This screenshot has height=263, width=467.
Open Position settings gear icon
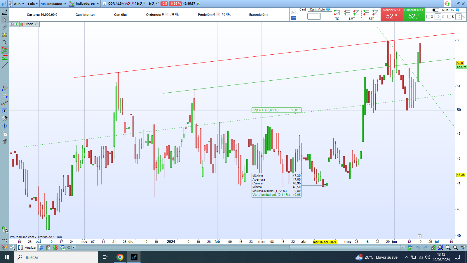click(x=228, y=15)
